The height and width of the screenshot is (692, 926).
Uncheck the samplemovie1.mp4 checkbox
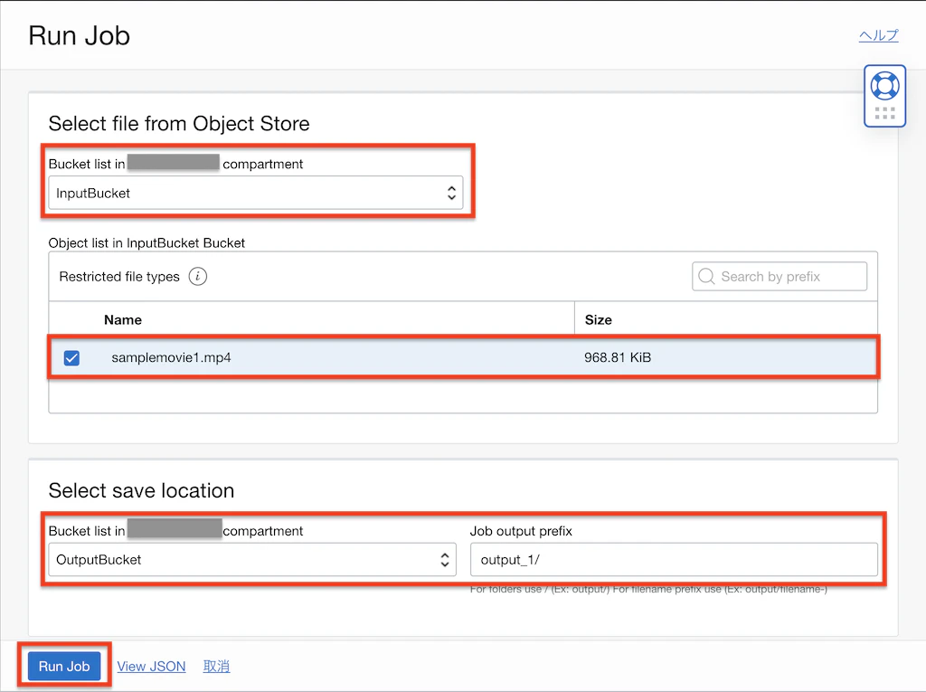(71, 357)
